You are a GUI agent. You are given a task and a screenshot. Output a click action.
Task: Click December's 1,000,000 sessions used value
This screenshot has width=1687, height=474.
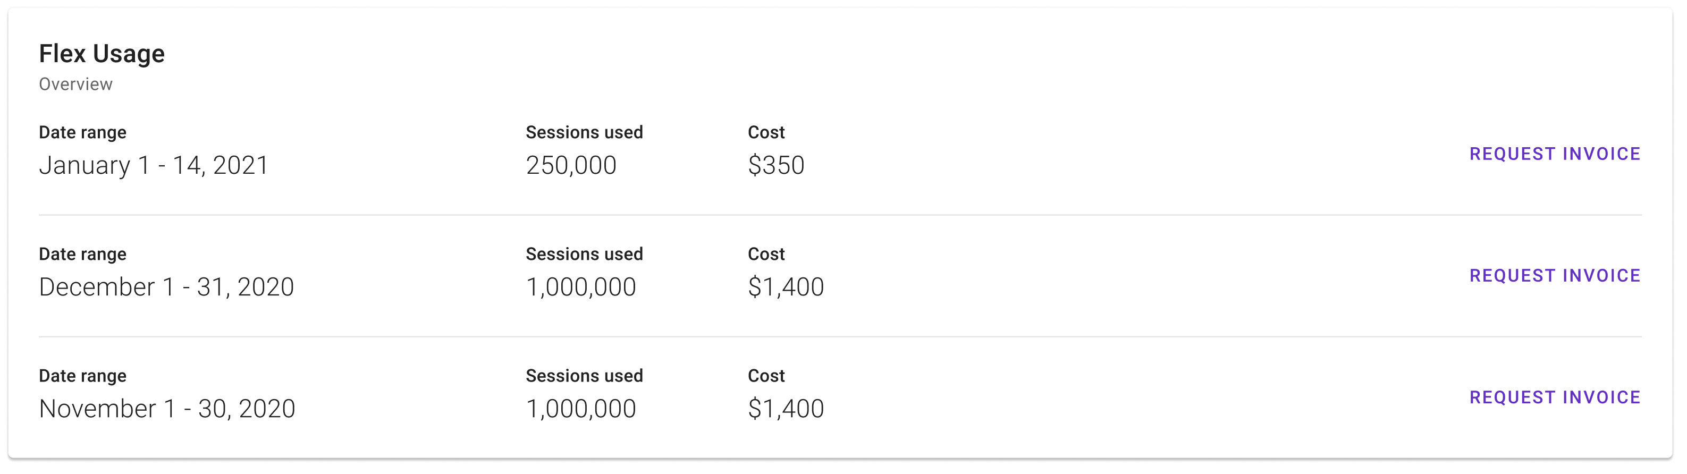(581, 287)
